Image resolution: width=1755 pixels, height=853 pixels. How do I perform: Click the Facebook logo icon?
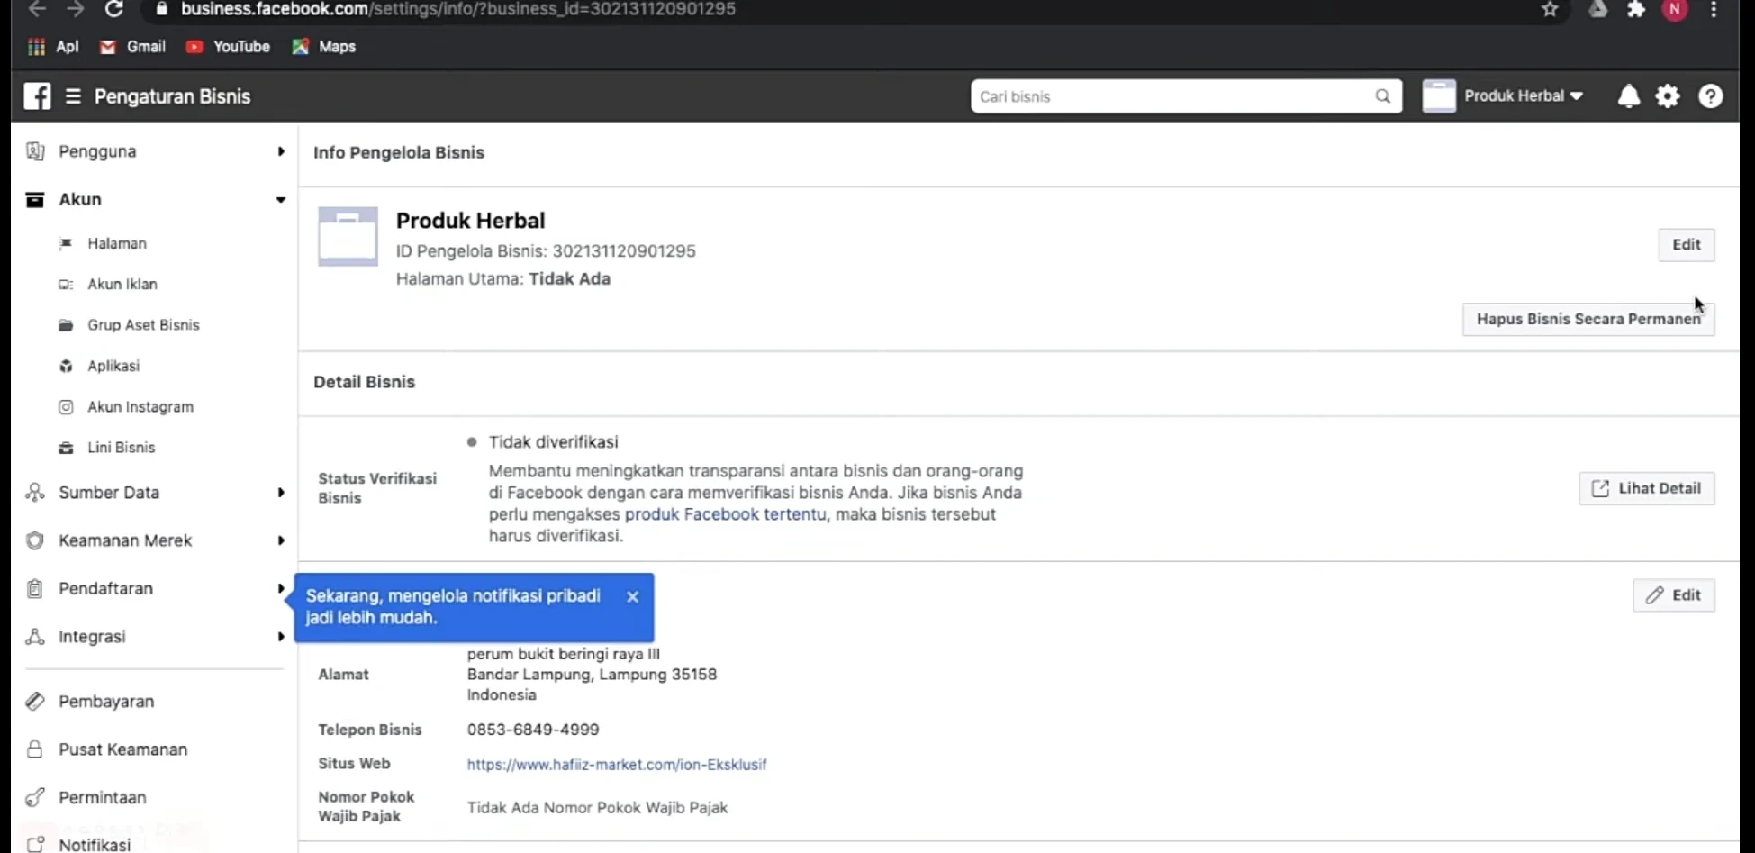(x=37, y=96)
